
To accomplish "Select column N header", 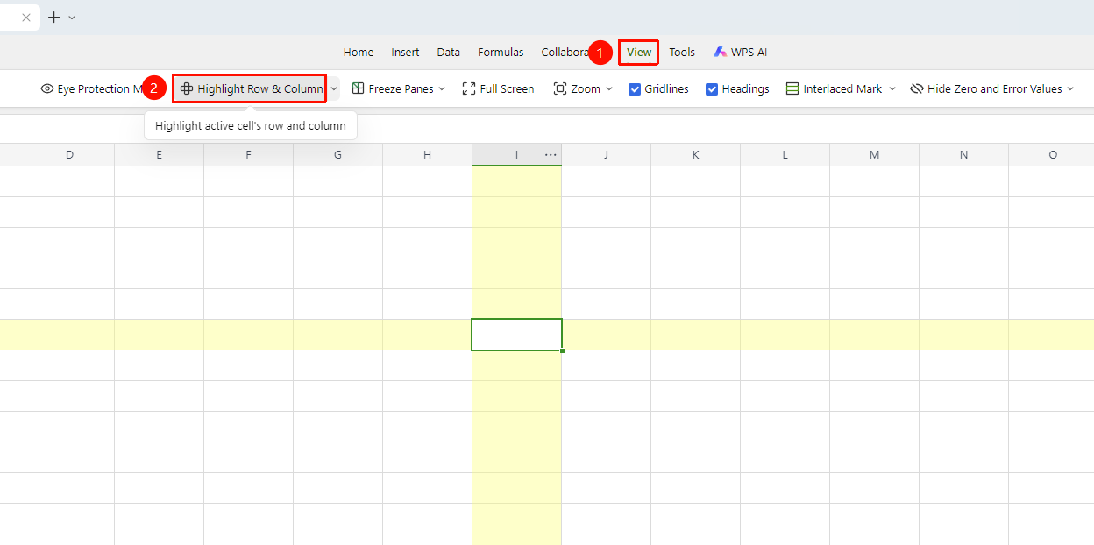I will [x=964, y=155].
